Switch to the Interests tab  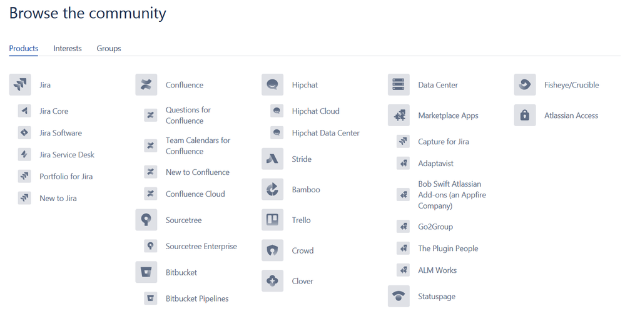tap(68, 48)
